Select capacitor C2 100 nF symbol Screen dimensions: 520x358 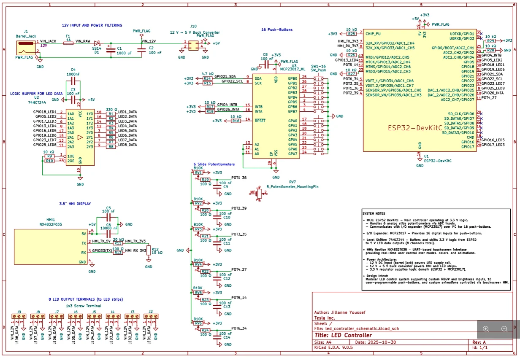[x=141, y=50]
